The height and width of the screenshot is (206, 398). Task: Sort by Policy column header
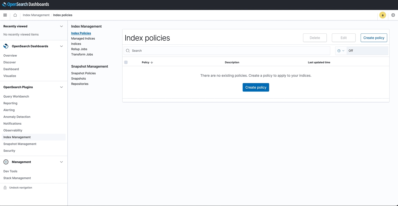point(145,62)
